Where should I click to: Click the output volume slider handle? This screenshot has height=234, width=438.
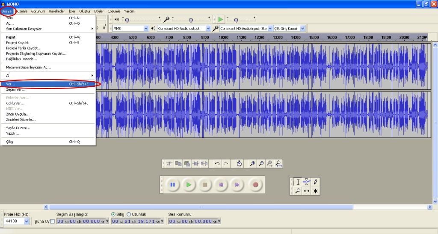pos(127,20)
